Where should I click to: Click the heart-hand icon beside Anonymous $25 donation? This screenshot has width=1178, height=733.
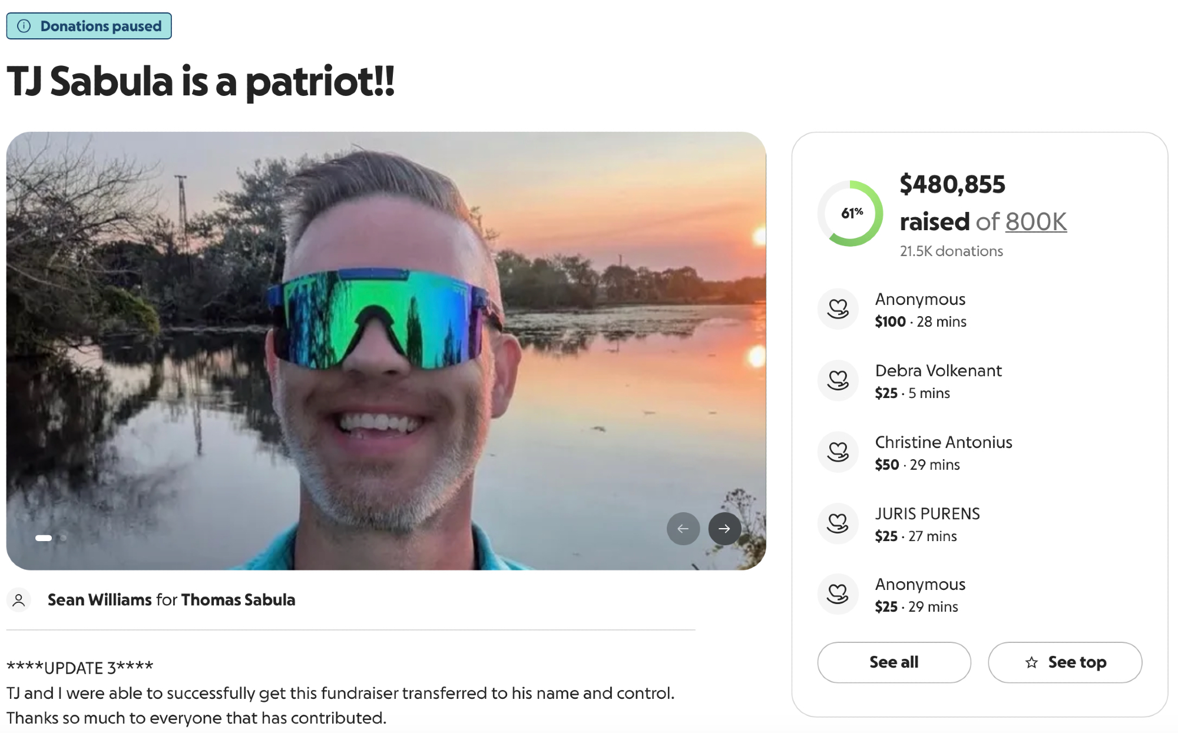pos(838,594)
